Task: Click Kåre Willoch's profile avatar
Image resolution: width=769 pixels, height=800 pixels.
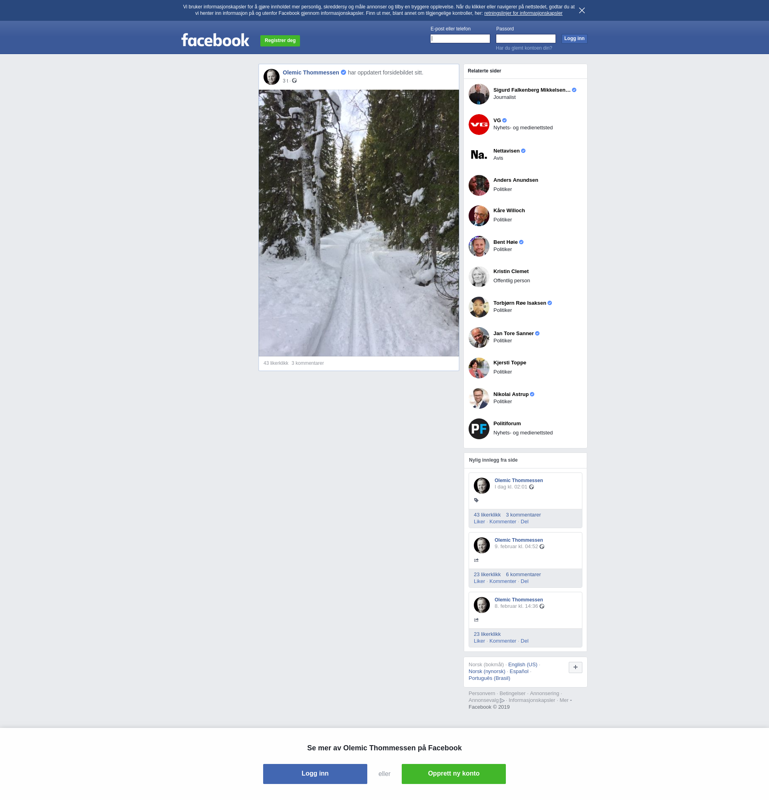Action: click(x=479, y=215)
